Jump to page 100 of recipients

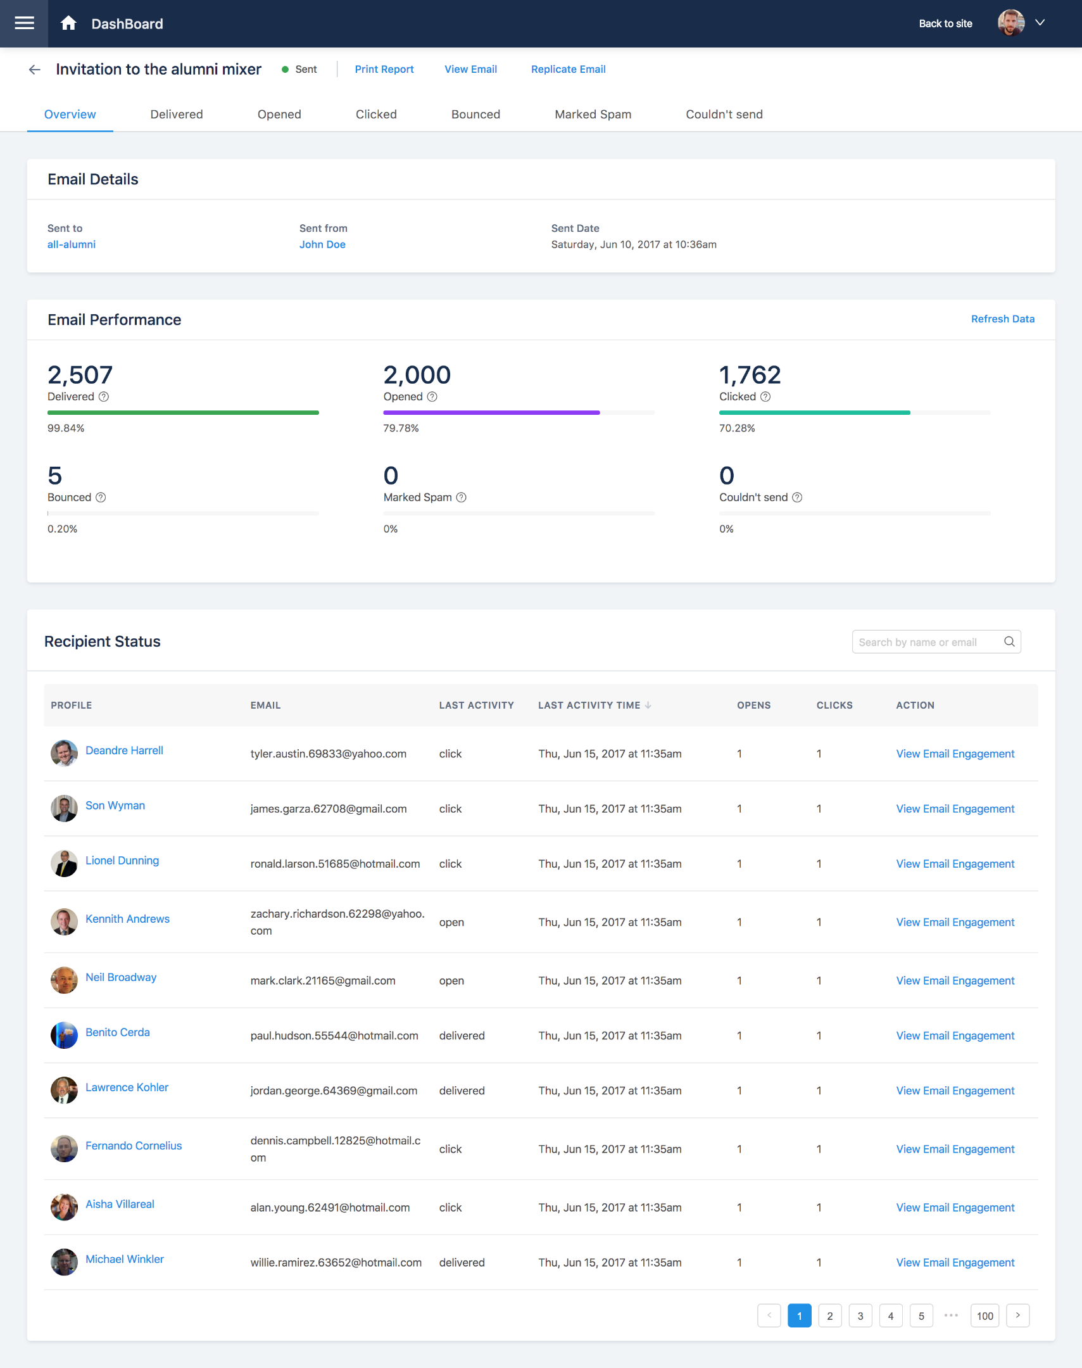point(984,1315)
